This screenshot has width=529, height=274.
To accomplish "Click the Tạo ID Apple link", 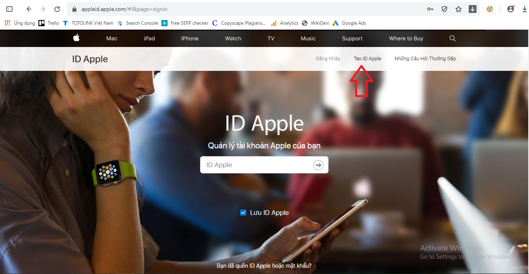I will (367, 59).
